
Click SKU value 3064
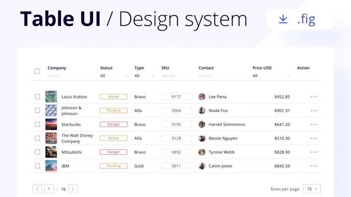point(176,111)
